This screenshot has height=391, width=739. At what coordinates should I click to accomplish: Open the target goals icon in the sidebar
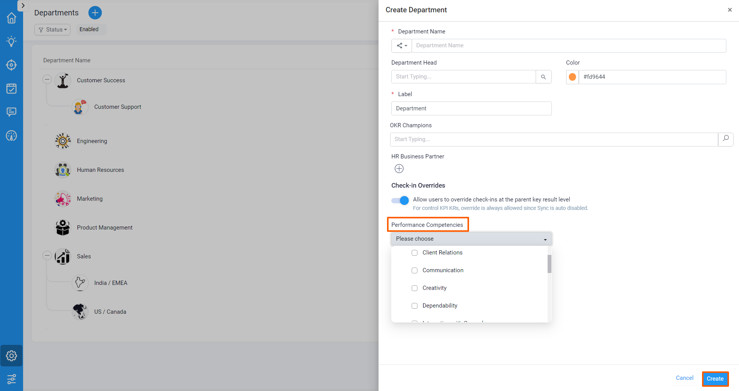pos(12,65)
